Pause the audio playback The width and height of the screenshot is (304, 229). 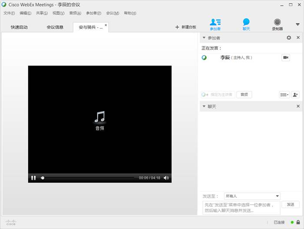click(x=33, y=178)
